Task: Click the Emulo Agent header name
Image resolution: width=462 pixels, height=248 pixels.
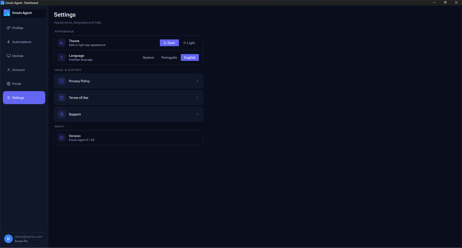Action: [x=22, y=13]
